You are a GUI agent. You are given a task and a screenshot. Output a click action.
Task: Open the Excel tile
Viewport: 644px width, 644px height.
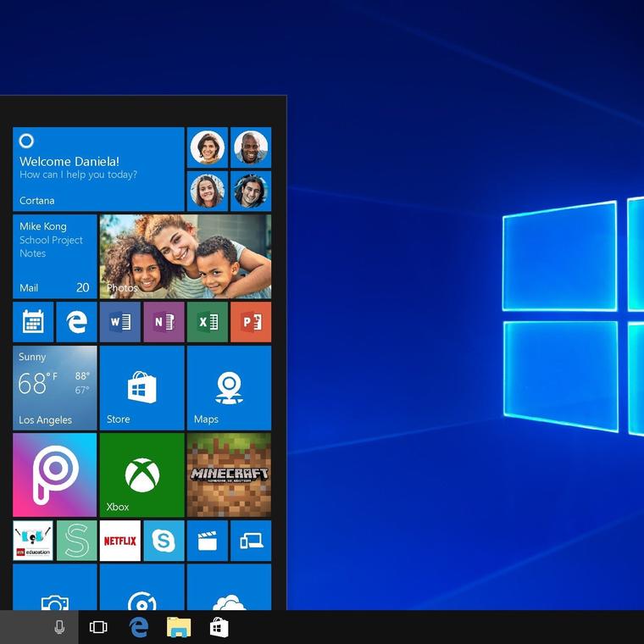208,322
